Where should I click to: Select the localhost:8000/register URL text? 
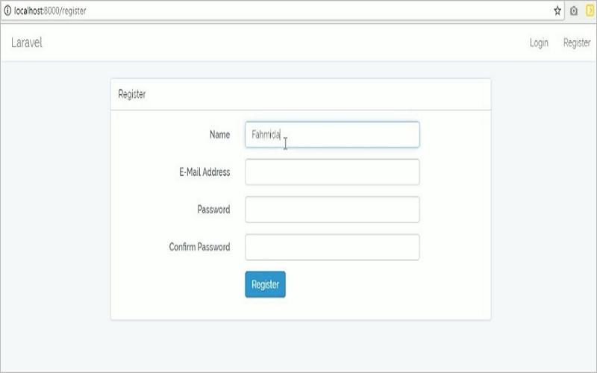click(x=50, y=10)
